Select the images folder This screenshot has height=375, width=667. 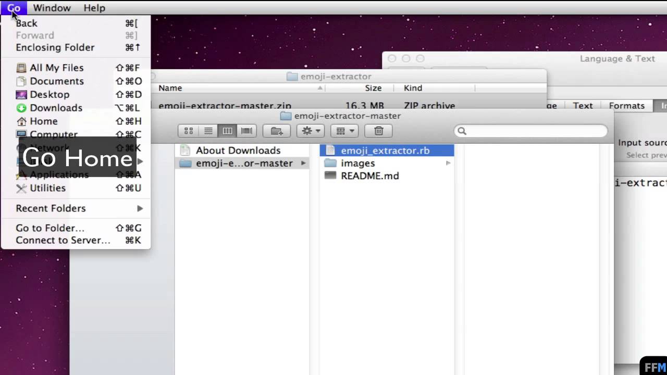pos(387,163)
